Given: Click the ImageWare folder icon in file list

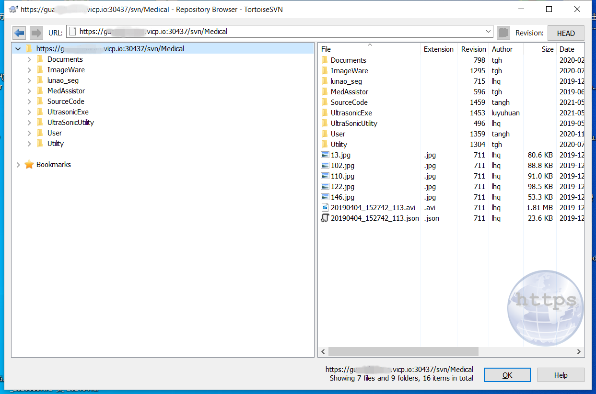Looking at the screenshot, I should click(325, 70).
